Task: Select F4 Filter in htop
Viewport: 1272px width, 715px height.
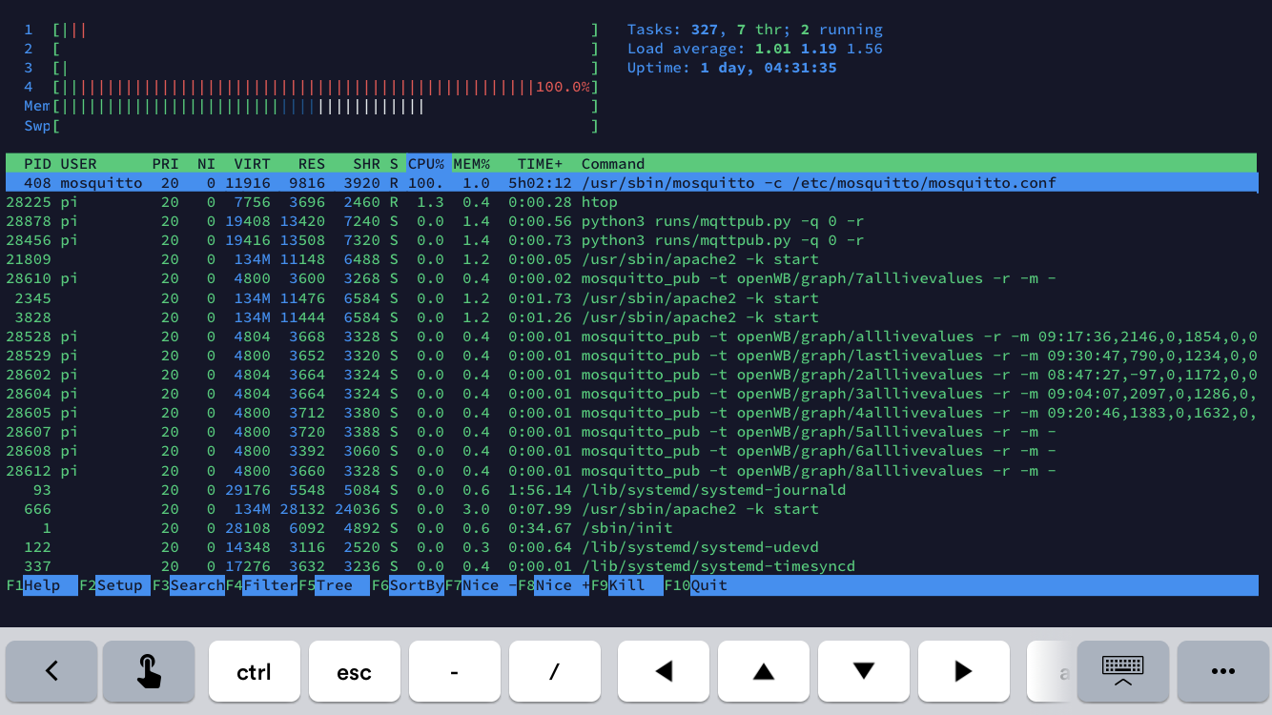Action: (x=261, y=585)
